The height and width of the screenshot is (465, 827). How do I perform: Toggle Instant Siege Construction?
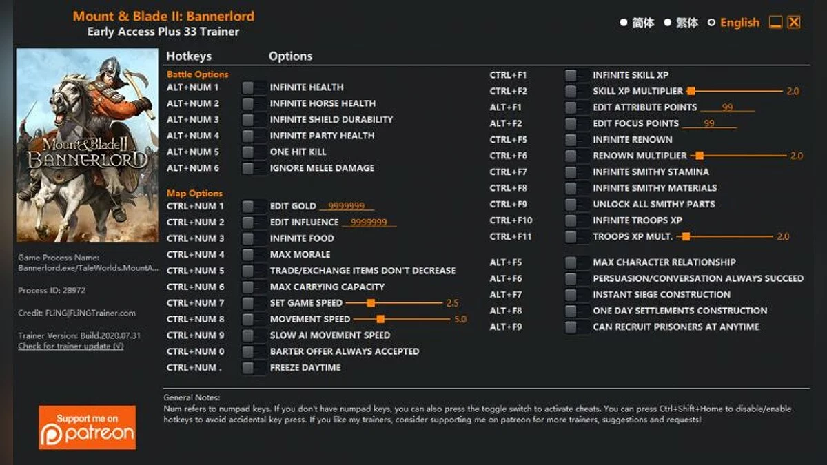[576, 294]
